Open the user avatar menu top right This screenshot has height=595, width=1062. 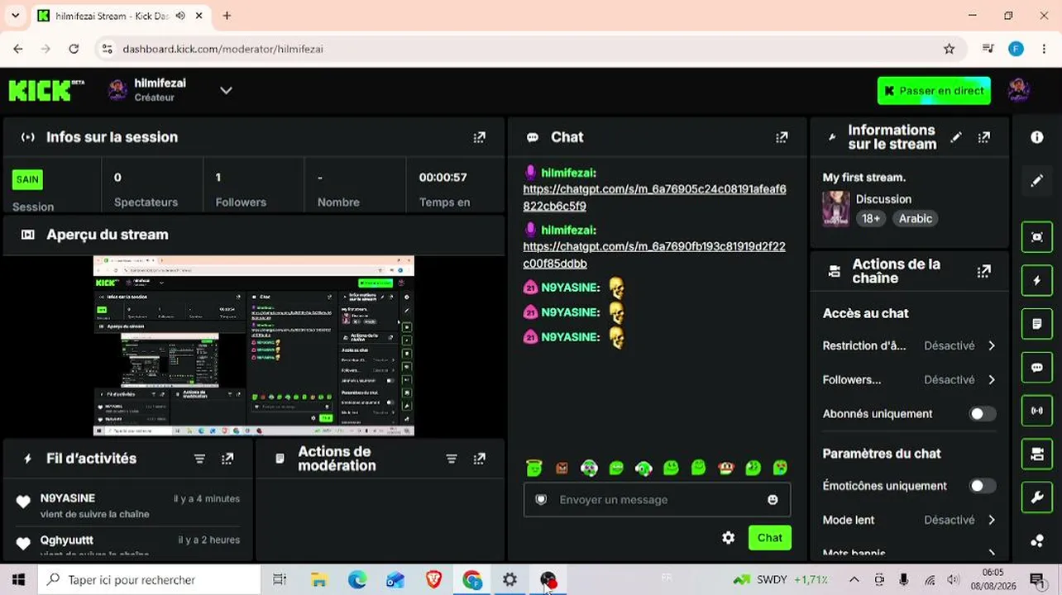point(1018,90)
